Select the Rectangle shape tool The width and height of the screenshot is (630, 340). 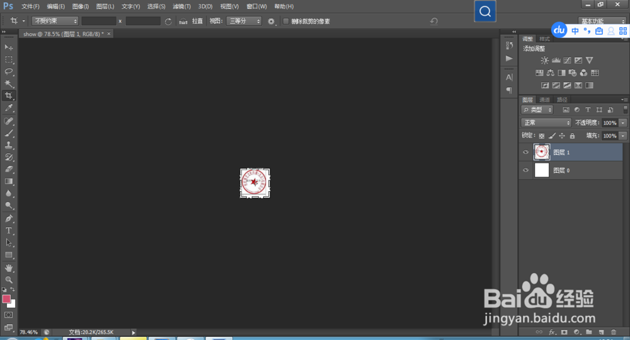(x=8, y=255)
